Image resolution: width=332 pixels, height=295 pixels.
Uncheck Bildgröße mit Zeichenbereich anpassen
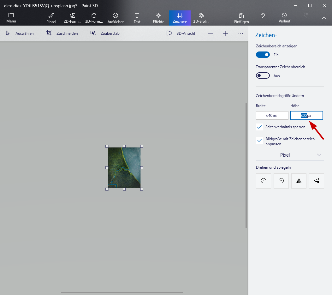click(260, 140)
